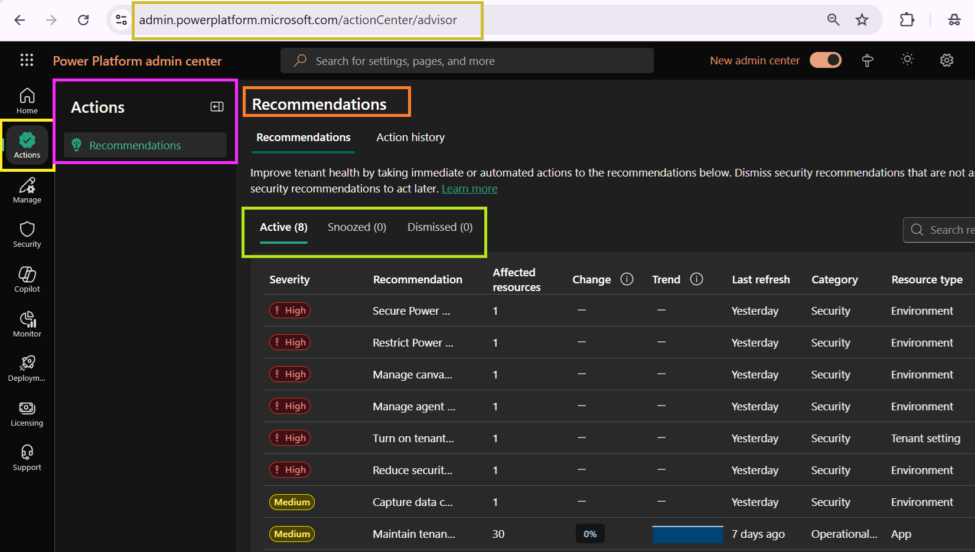Switch theme with the light mode icon
Viewport: 975px width, 552px height.
click(x=907, y=60)
